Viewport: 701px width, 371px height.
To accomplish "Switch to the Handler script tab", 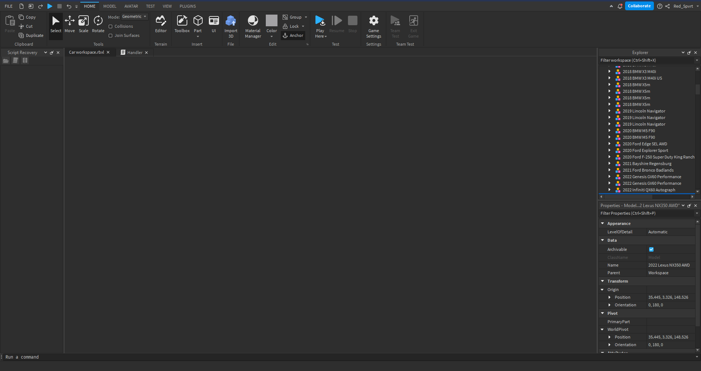I will 135,53.
